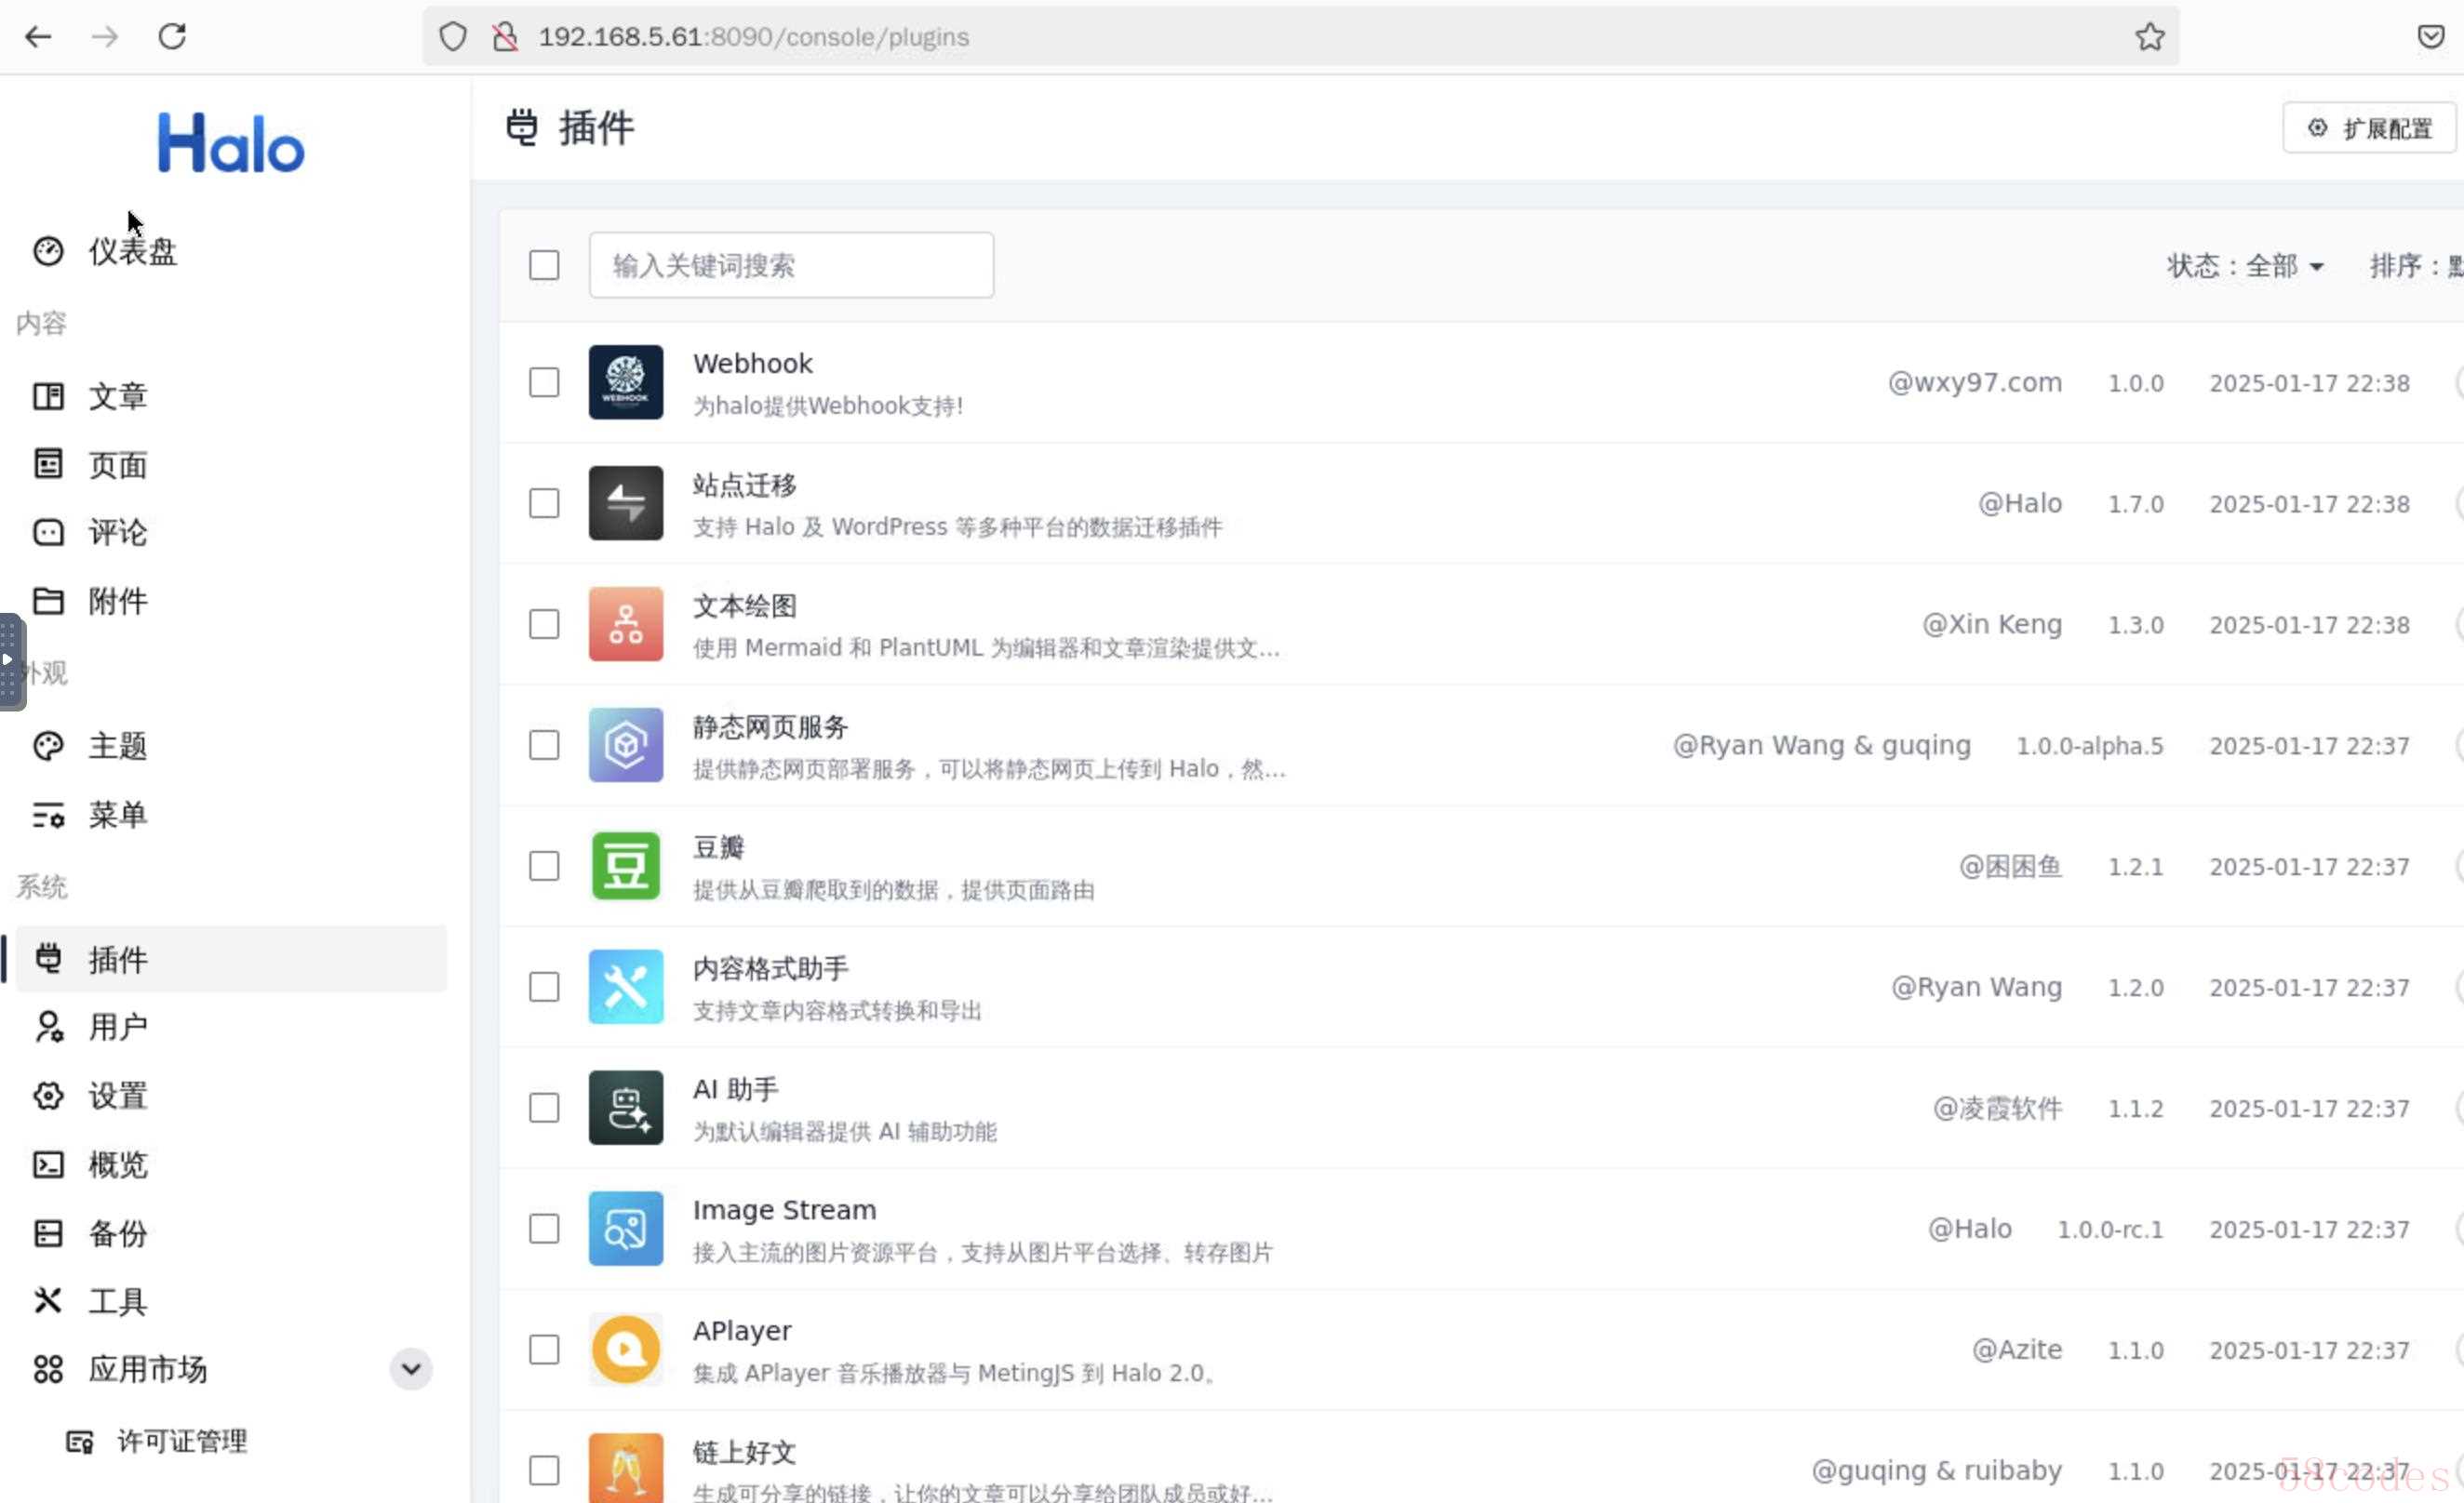The height and width of the screenshot is (1503, 2464).
Task: Open the 状态：全部 filter dropdown
Action: (x=2245, y=266)
